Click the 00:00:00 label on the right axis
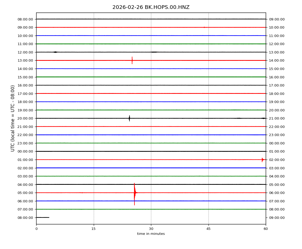 click(277, 143)
